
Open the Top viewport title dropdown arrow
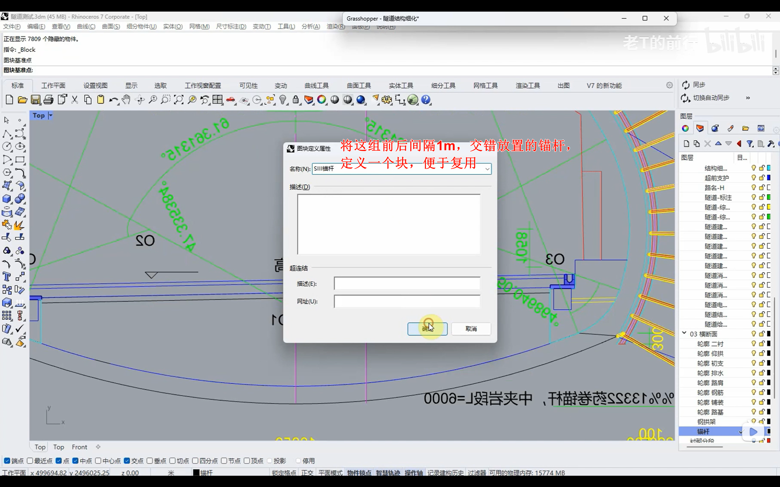51,115
